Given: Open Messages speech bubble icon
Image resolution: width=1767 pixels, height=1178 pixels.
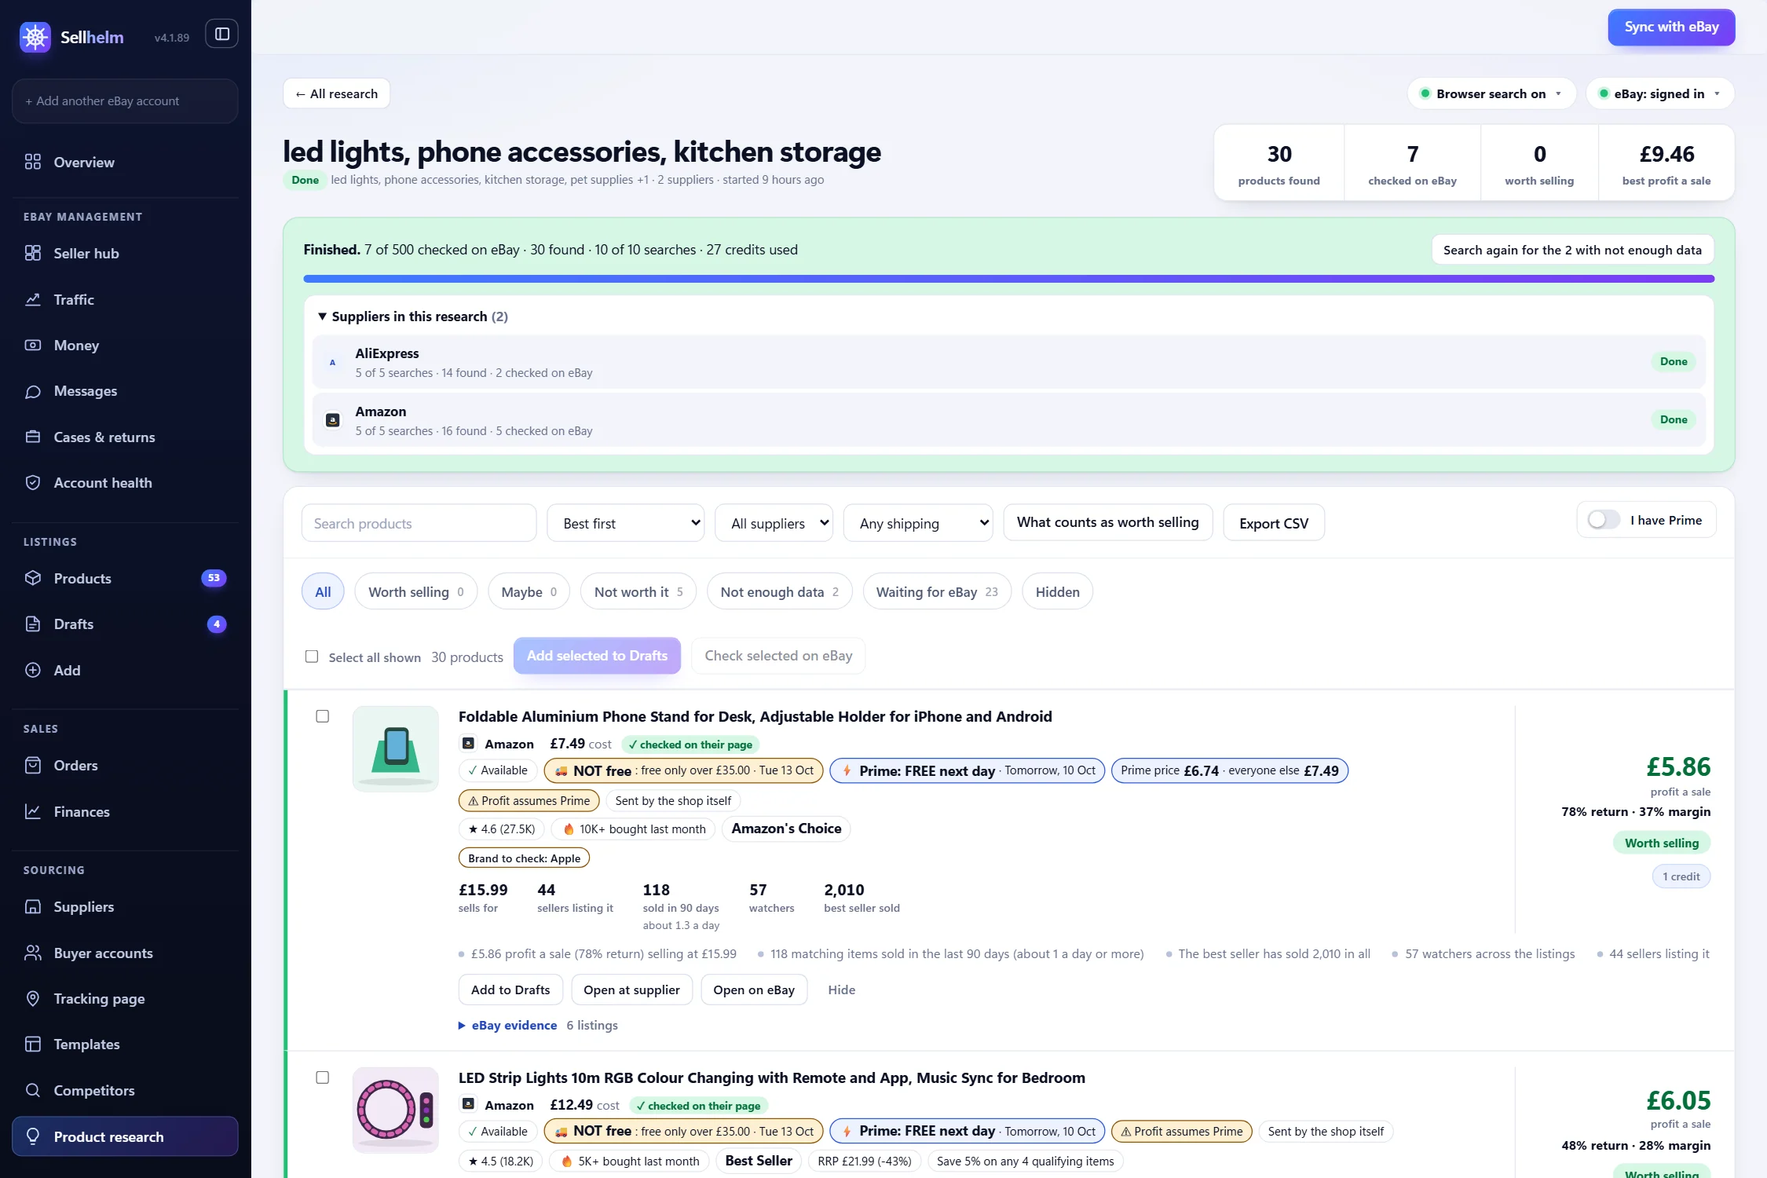Looking at the screenshot, I should click(33, 391).
